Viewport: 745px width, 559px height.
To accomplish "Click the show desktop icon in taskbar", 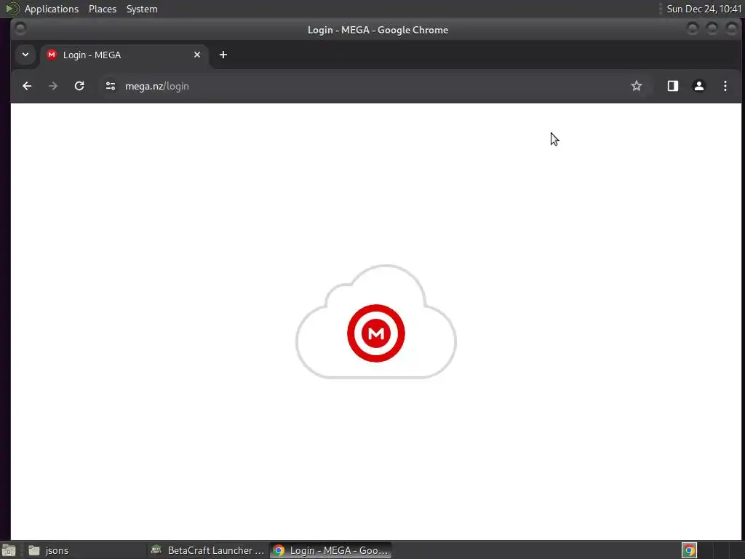I will (9, 550).
